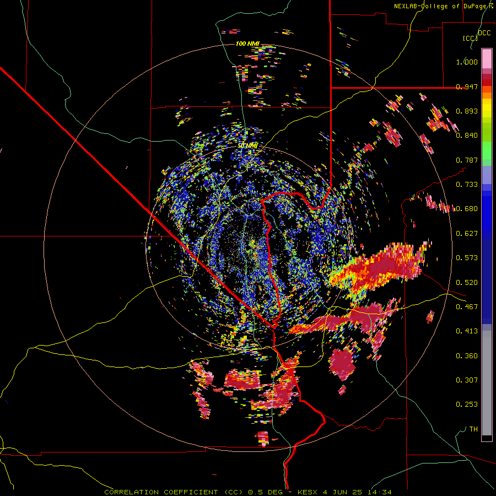Click the 0.733 color scale value
The height and width of the screenshot is (496, 496).
click(x=467, y=185)
